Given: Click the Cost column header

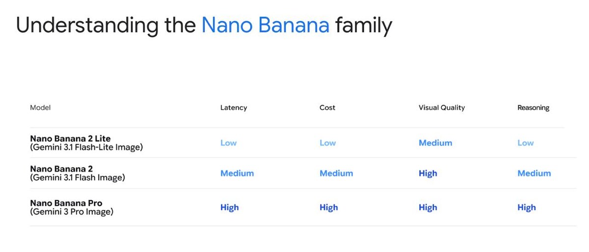Looking at the screenshot, I should point(327,108).
